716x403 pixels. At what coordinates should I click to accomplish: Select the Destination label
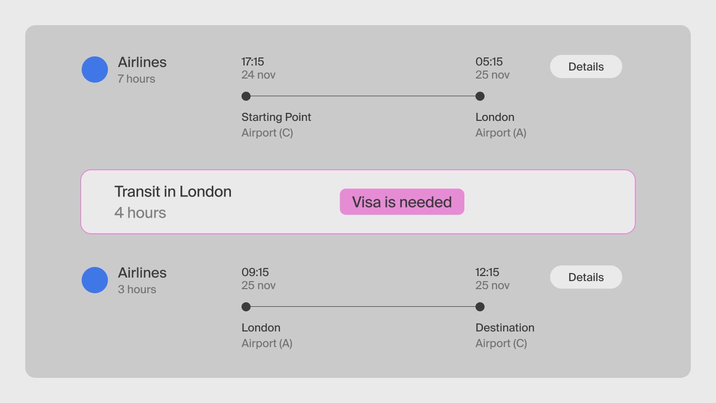505,328
